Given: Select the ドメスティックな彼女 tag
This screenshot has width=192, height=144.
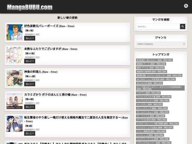Looking at the screenshot, I should click(155, 127).
